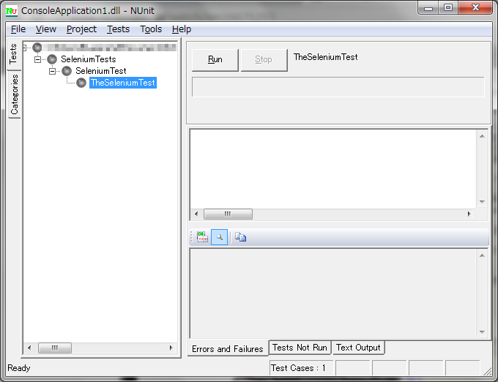Screen dimensions: 498x382
Task: Click left arrow of error list horizontal scrollbar
Action: click(x=196, y=214)
